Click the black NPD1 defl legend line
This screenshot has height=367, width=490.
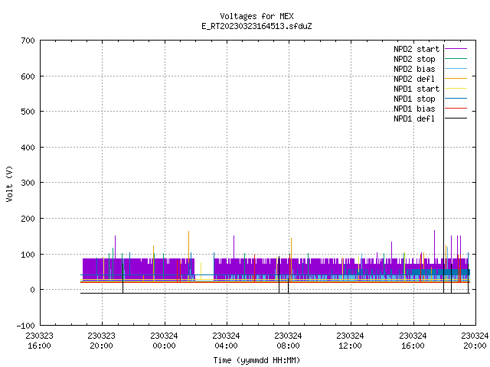point(456,119)
